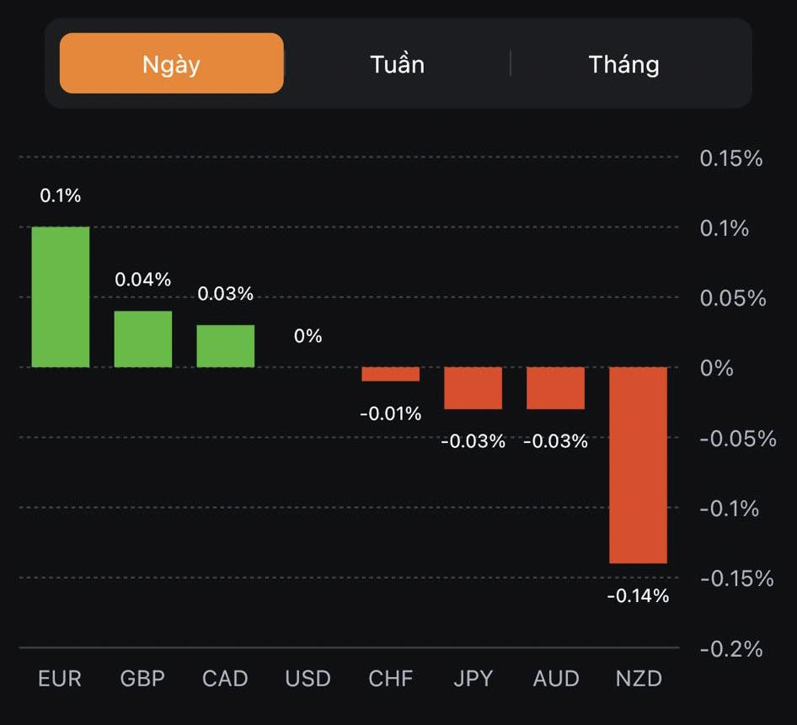Click the green CAD bar
797x725 pixels.
tap(226, 346)
